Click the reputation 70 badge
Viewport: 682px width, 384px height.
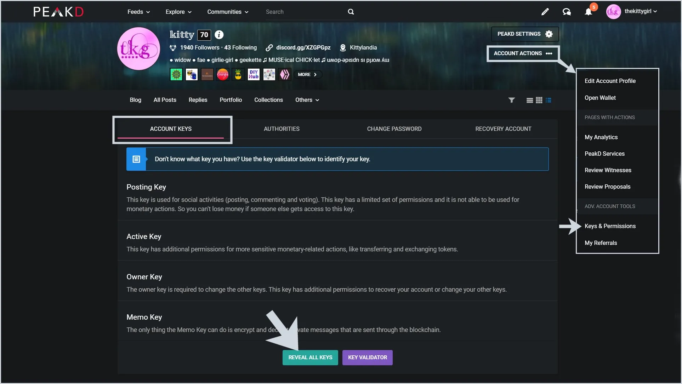coord(204,35)
